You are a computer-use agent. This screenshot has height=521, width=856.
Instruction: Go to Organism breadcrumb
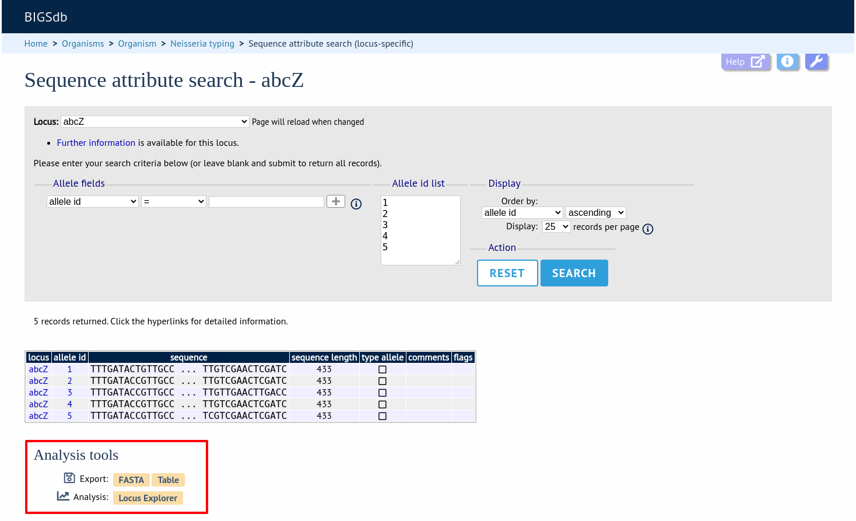[x=137, y=44]
